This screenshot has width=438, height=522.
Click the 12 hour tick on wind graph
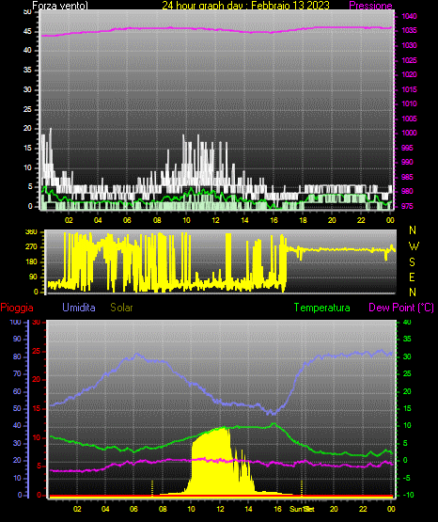[215, 220]
